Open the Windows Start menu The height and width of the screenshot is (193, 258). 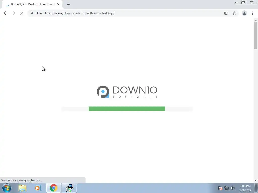[7, 188]
